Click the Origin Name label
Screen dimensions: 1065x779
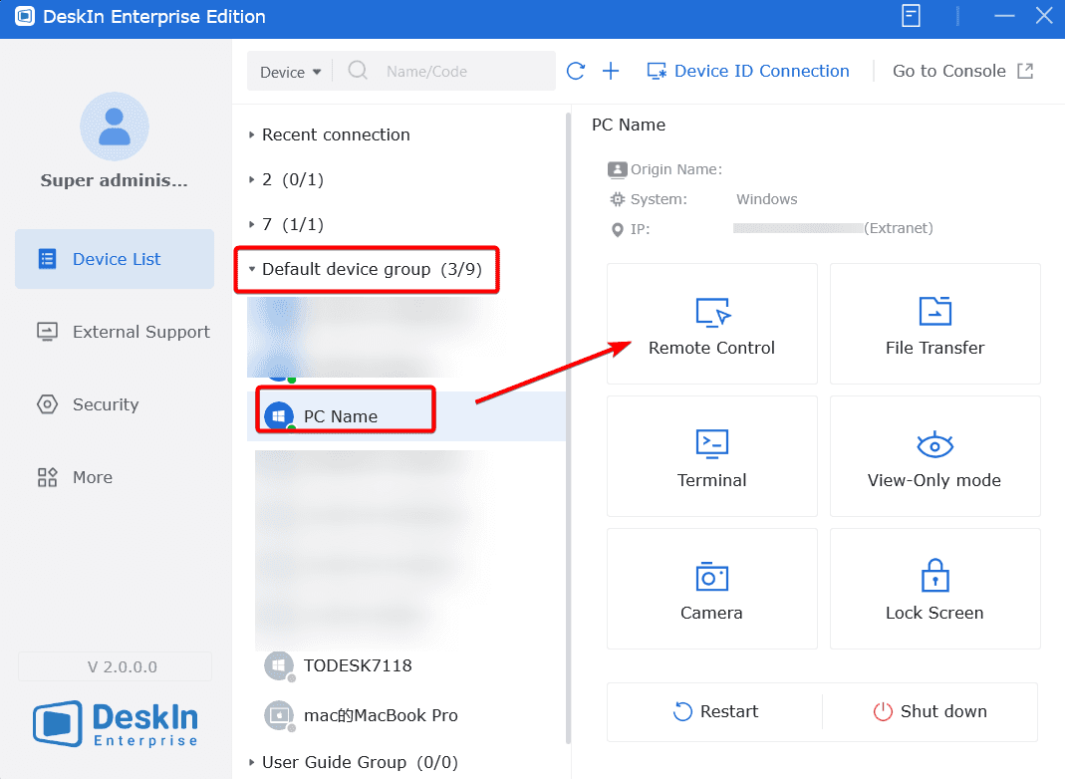point(675,169)
